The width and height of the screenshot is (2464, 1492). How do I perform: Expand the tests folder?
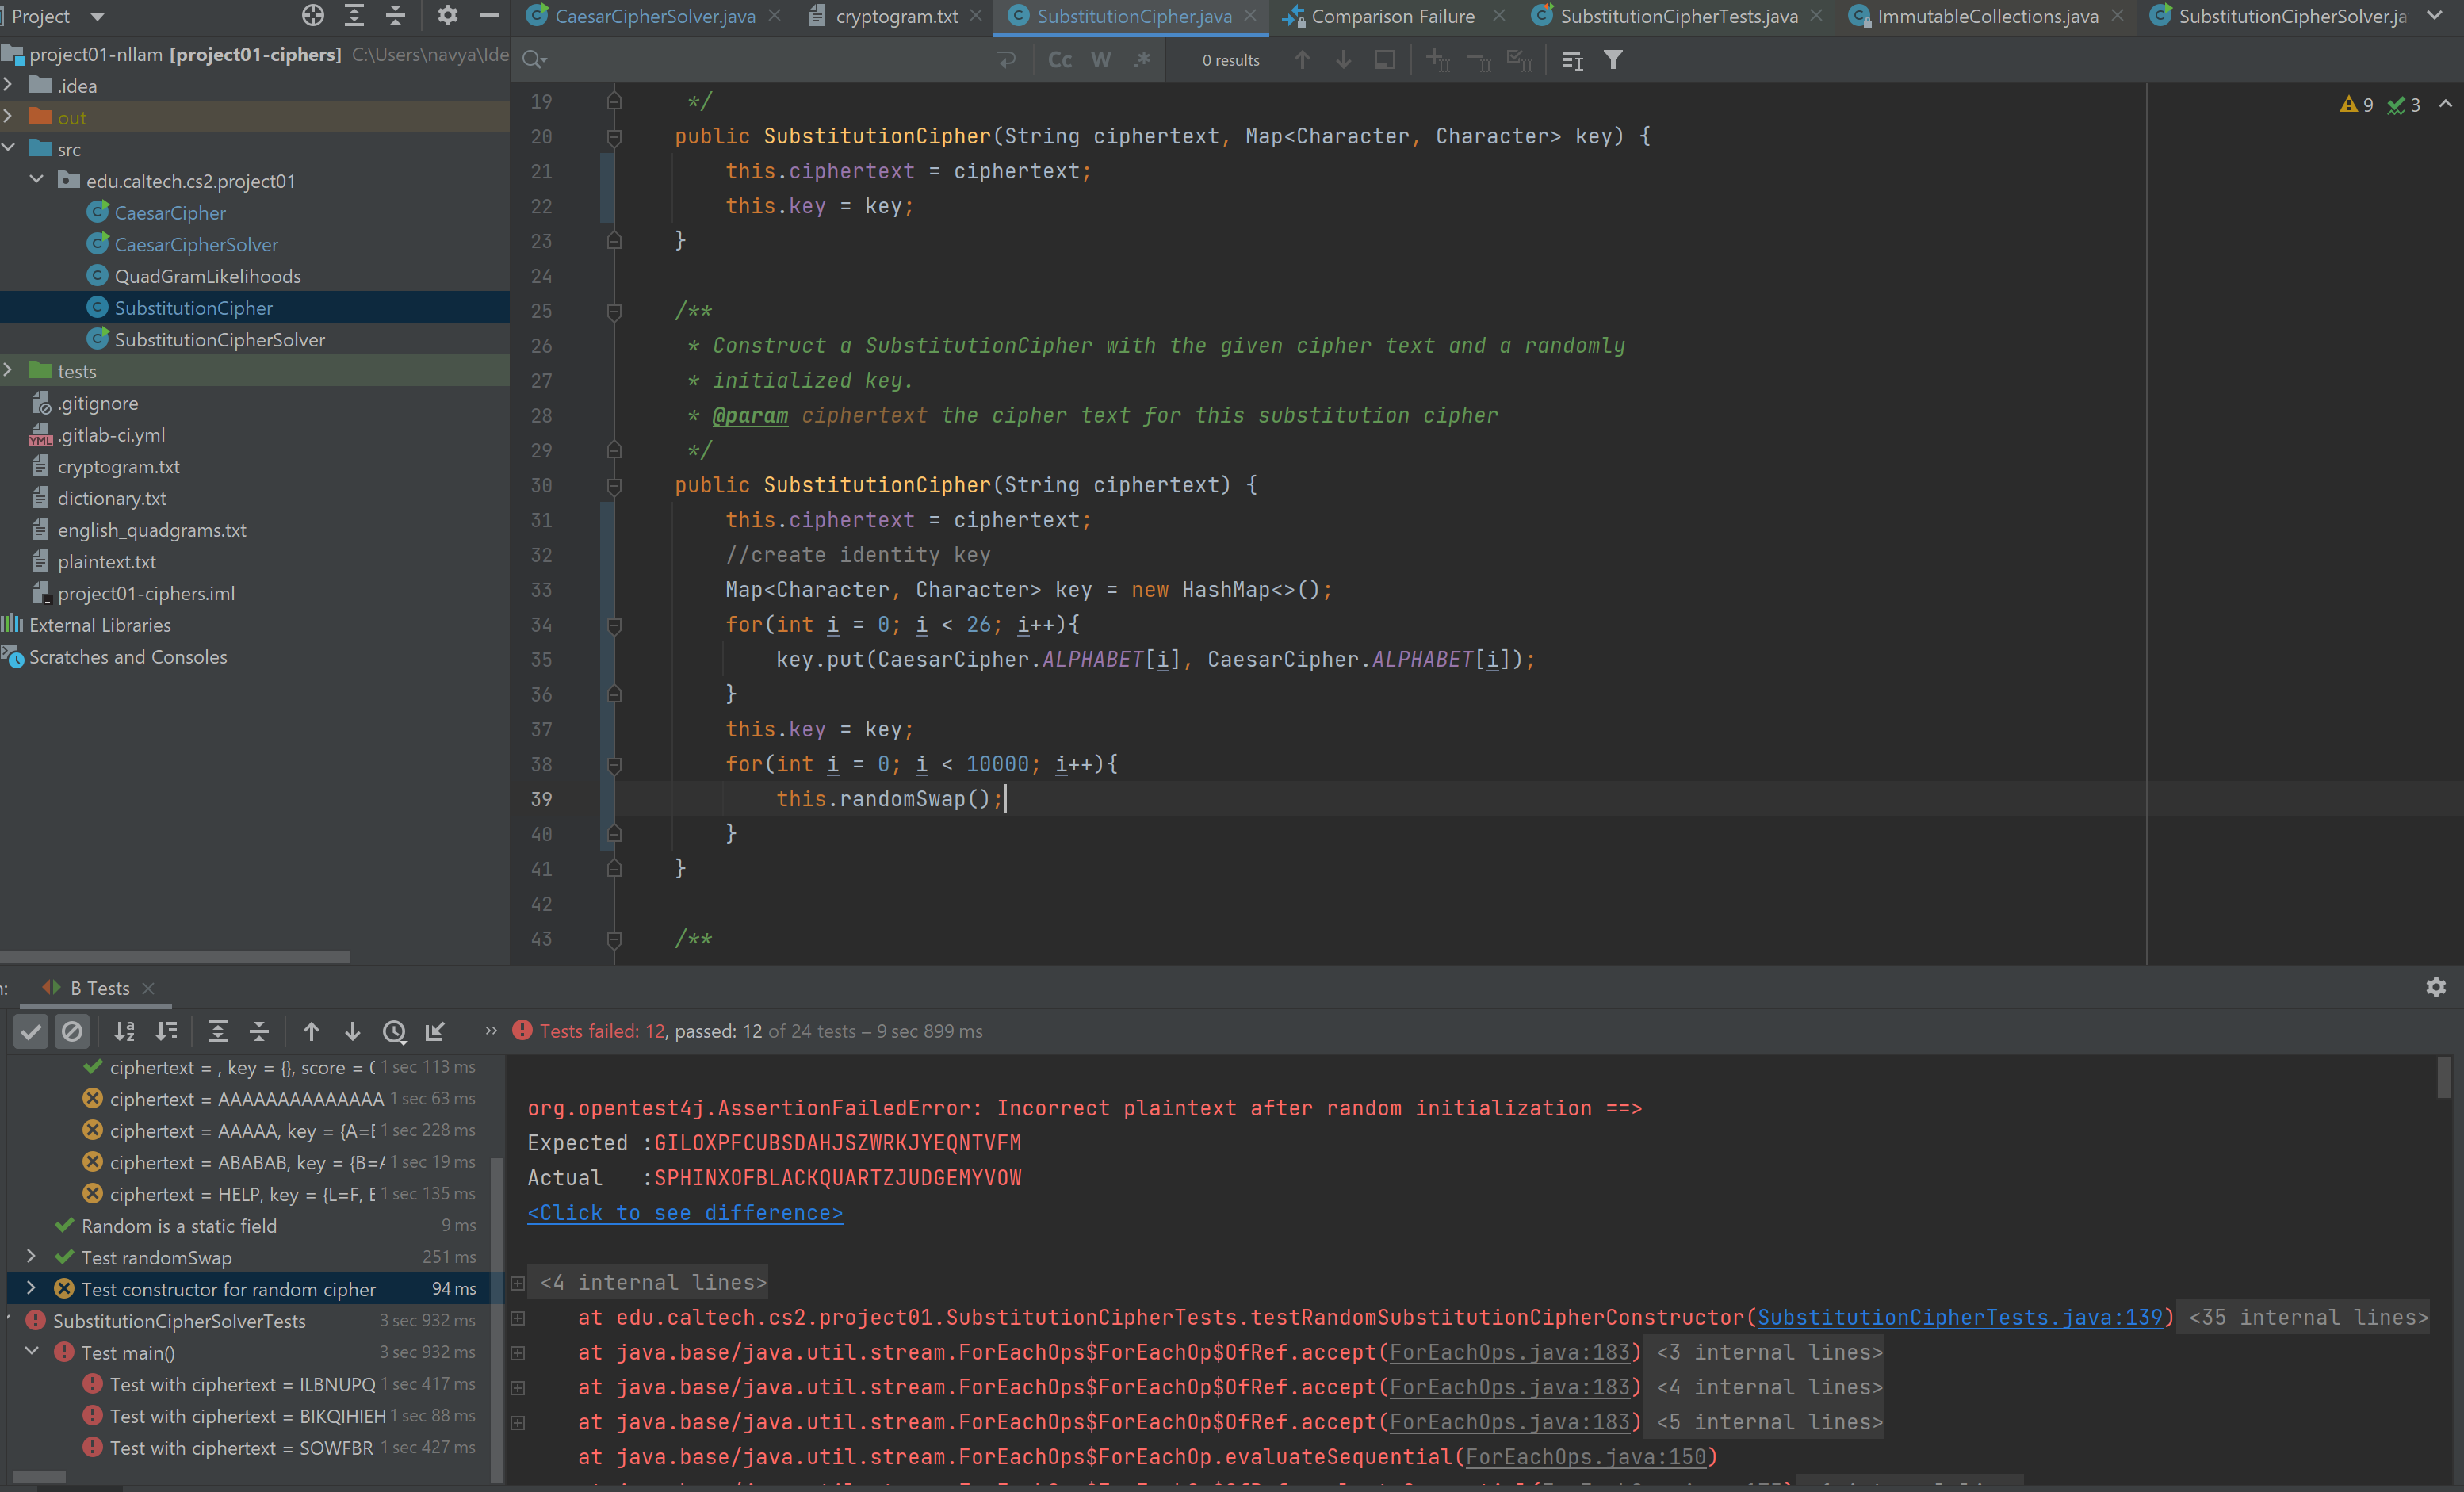pyautogui.click(x=9, y=371)
